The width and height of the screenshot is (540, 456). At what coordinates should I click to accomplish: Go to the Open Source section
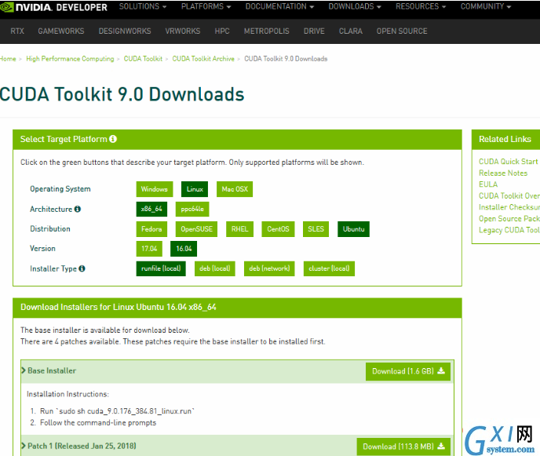click(x=402, y=31)
